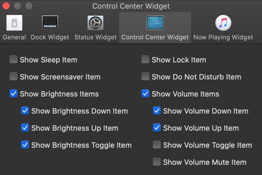Enable the Show Sleep Item checkbox

(x=13, y=60)
